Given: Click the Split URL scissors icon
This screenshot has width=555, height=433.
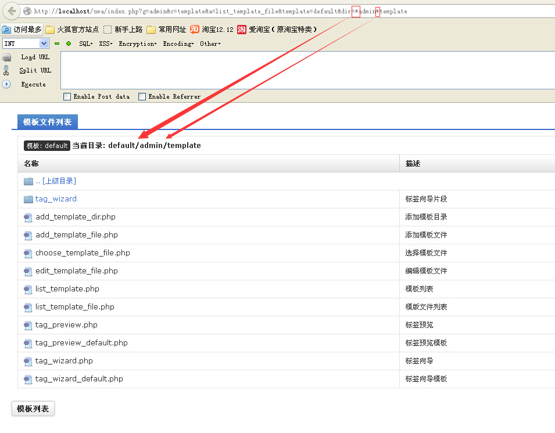Looking at the screenshot, I should 6,70.
